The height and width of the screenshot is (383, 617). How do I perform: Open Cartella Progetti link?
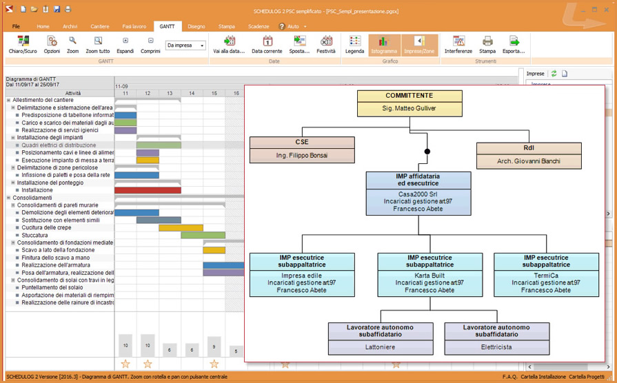[586, 377]
